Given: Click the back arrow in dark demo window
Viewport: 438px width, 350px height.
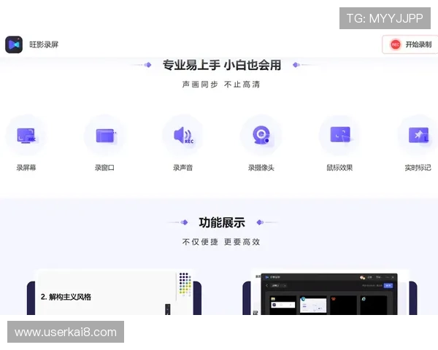Looking at the screenshot, I should click(266, 286).
